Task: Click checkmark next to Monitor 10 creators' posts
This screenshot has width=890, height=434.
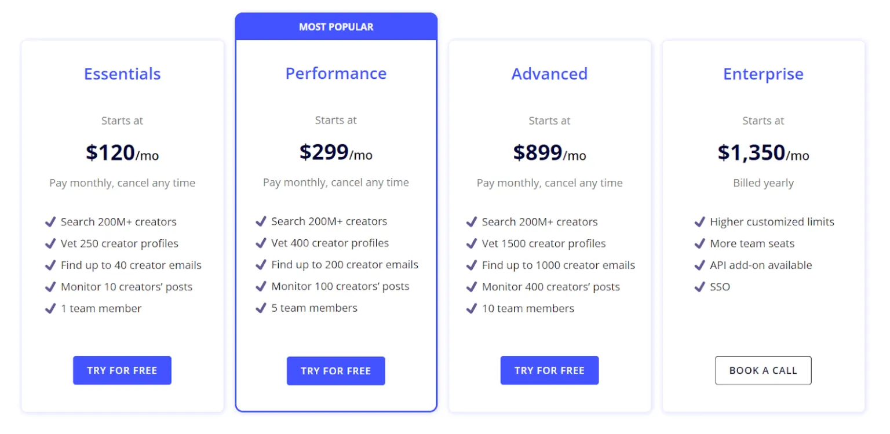Action: 50,287
